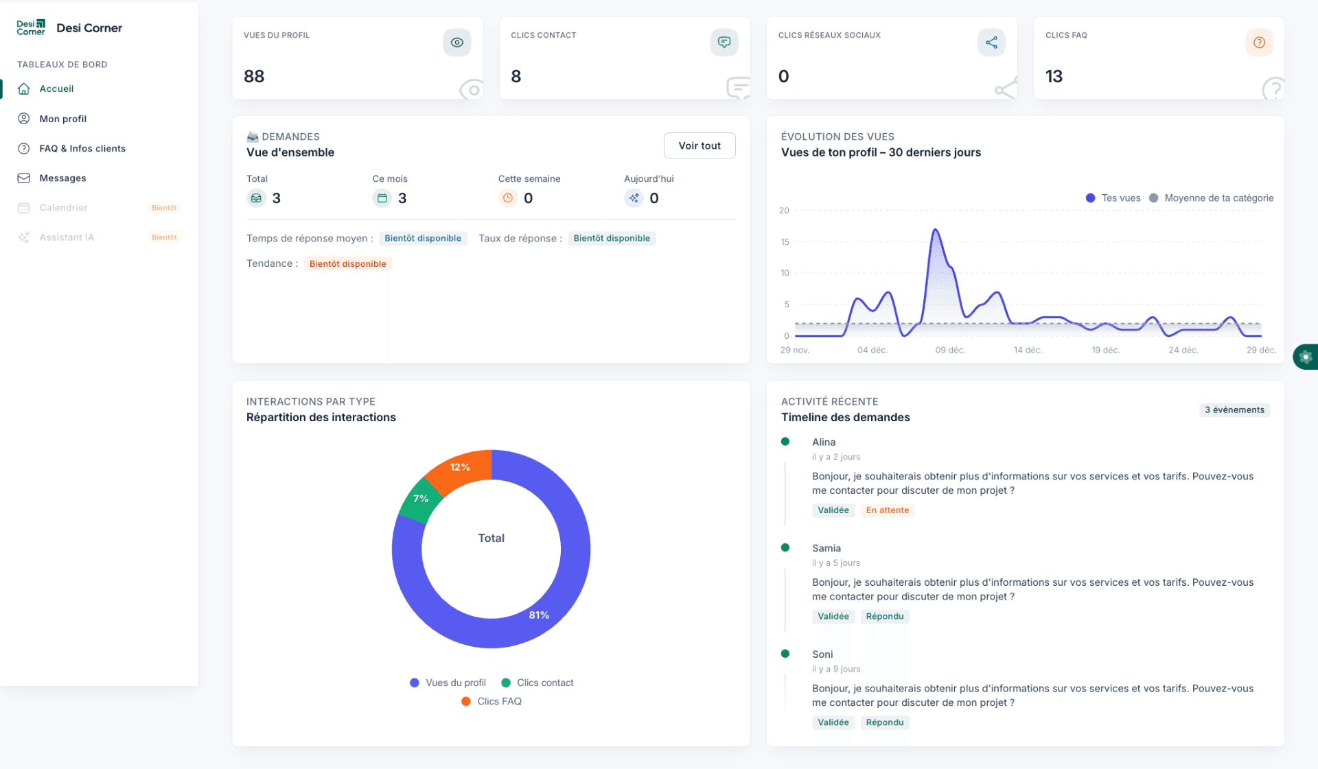Viewport: 1318px width, 769px height.
Task: Open Mon profil in the sidebar
Action: 62,119
